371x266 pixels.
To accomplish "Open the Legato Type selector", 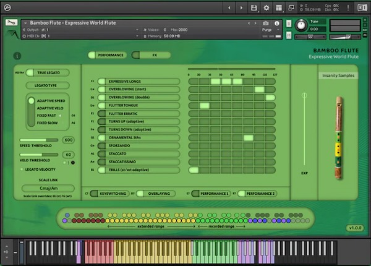I will 48,85.
